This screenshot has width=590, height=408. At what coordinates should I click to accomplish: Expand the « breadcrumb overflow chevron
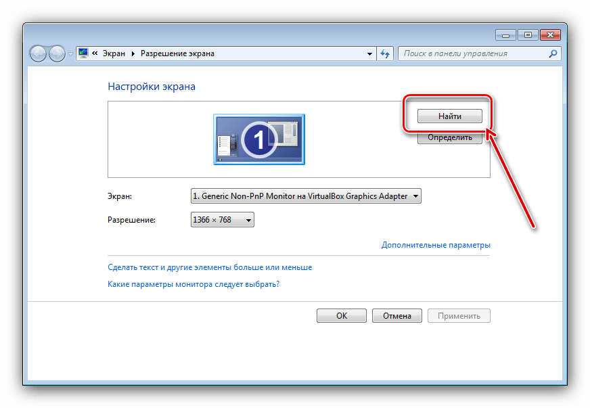click(95, 53)
